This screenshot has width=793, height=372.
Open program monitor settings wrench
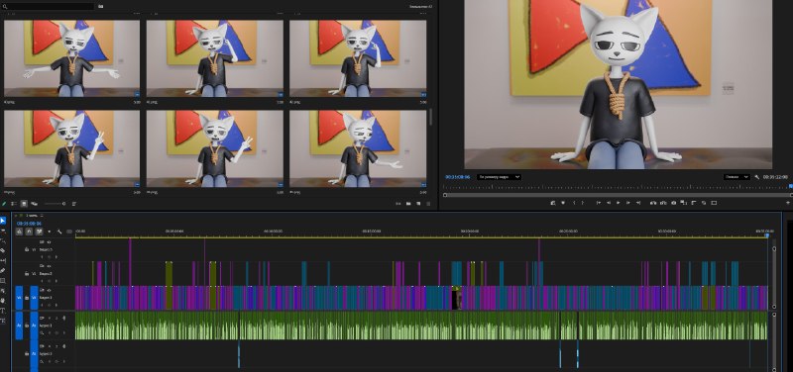click(756, 177)
